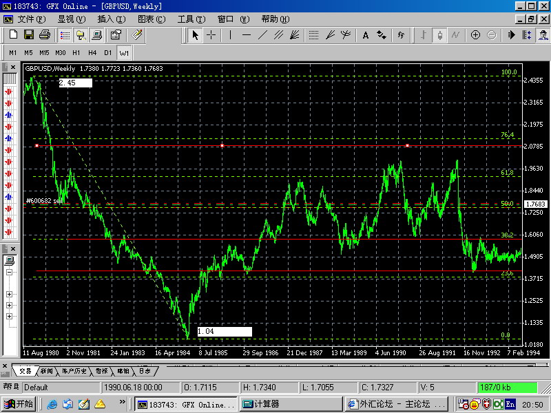Viewport: 551px width, 413px height.
Task: Select the Fibonacci retracement tool
Action: coord(313,35)
